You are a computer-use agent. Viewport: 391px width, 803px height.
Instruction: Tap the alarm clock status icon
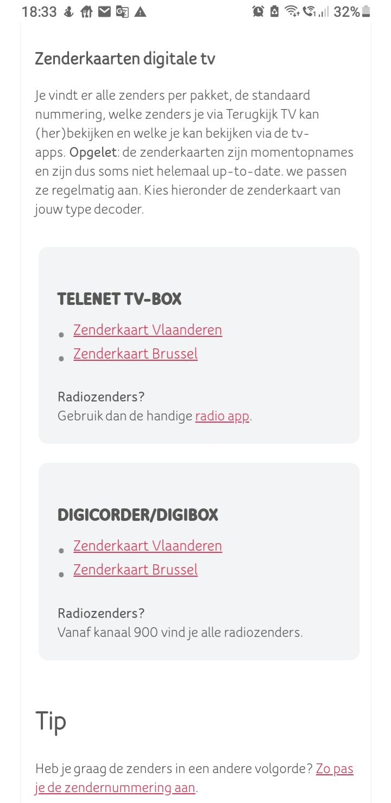coord(258,12)
